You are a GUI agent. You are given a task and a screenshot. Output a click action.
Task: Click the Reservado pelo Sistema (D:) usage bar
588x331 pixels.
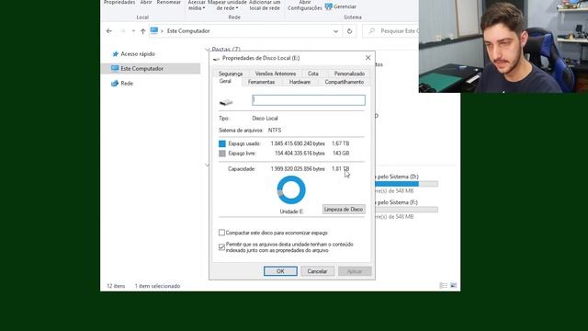[x=406, y=184]
